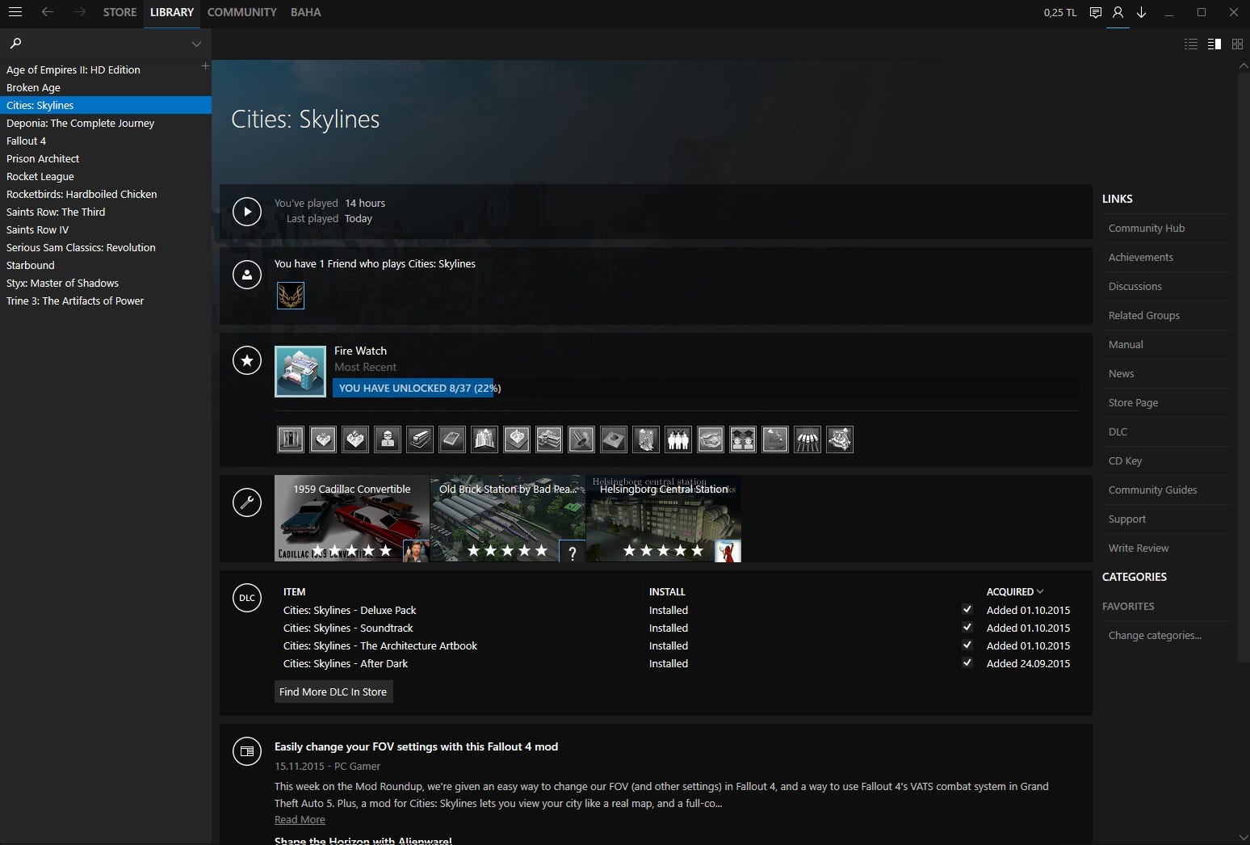This screenshot has width=1250, height=845.
Task: Open Community Guides link
Action: pos(1153,490)
